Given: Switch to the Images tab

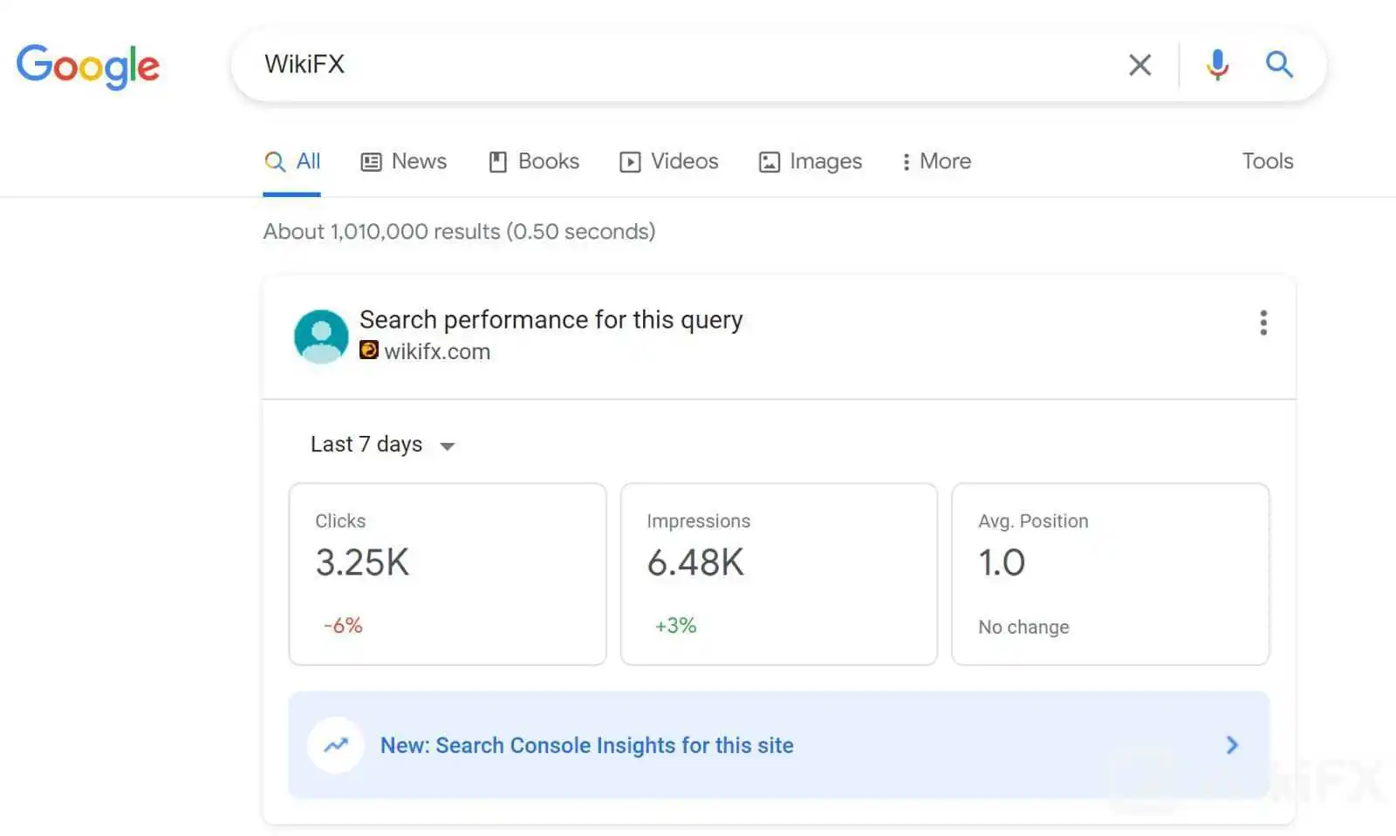Looking at the screenshot, I should click(811, 161).
